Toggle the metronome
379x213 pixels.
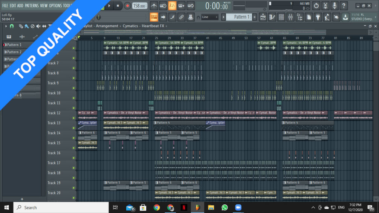pyautogui.click(x=154, y=6)
